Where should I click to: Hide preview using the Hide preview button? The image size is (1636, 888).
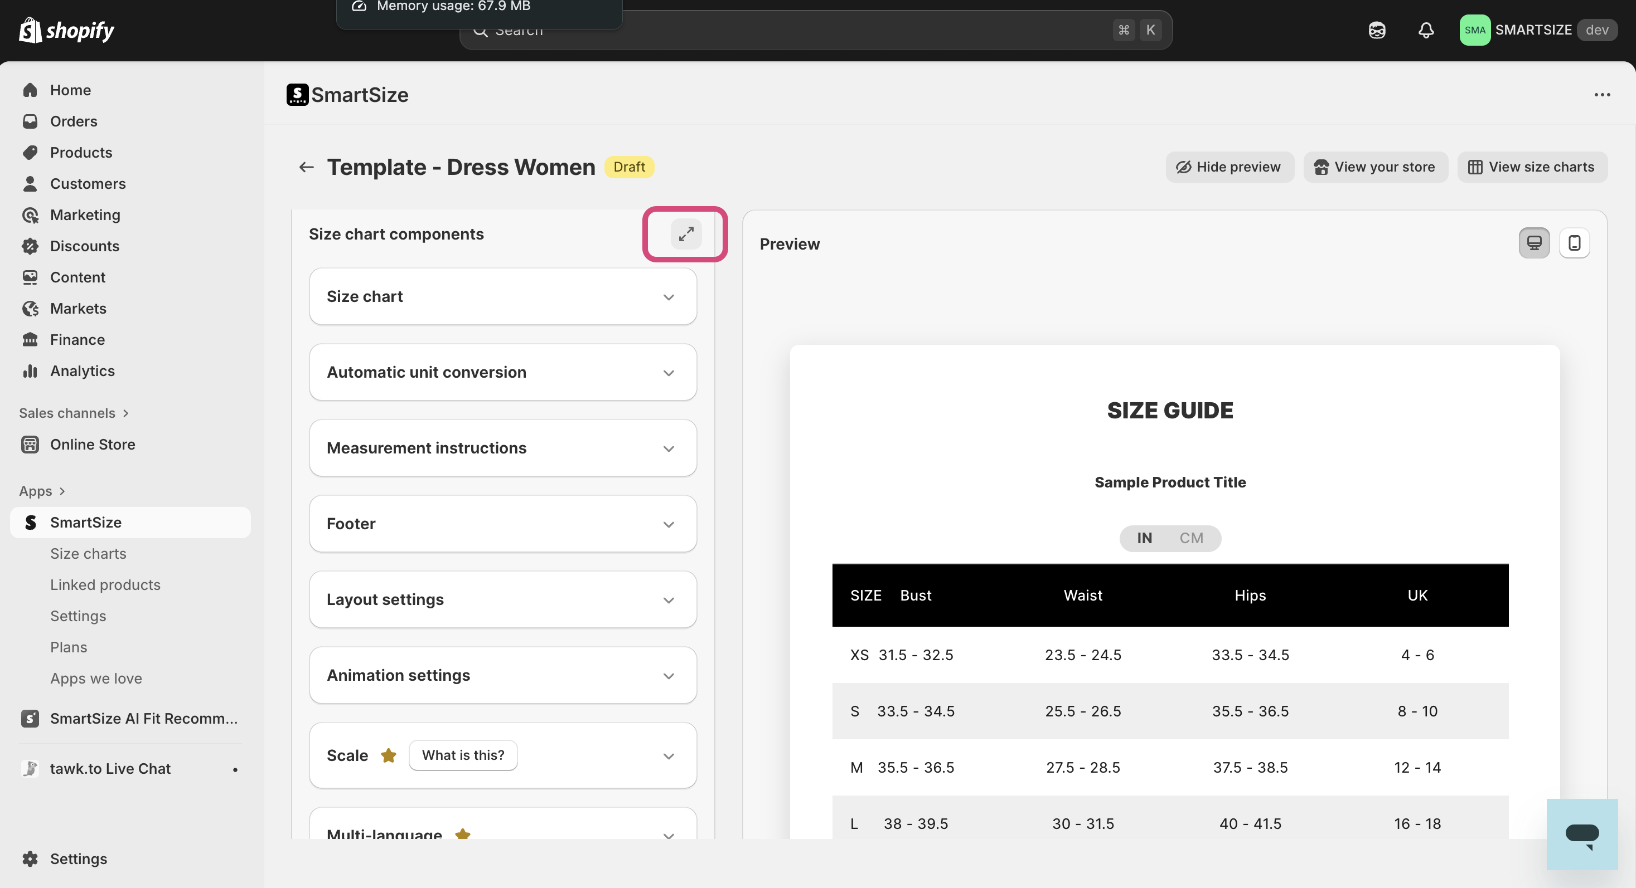pos(1229,167)
